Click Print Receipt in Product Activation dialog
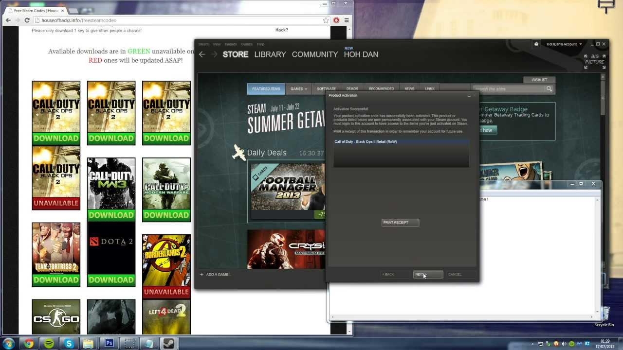 click(x=400, y=223)
